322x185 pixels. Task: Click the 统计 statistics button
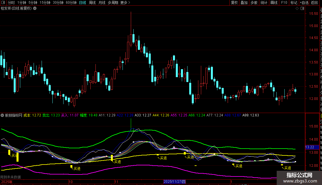click(264, 3)
